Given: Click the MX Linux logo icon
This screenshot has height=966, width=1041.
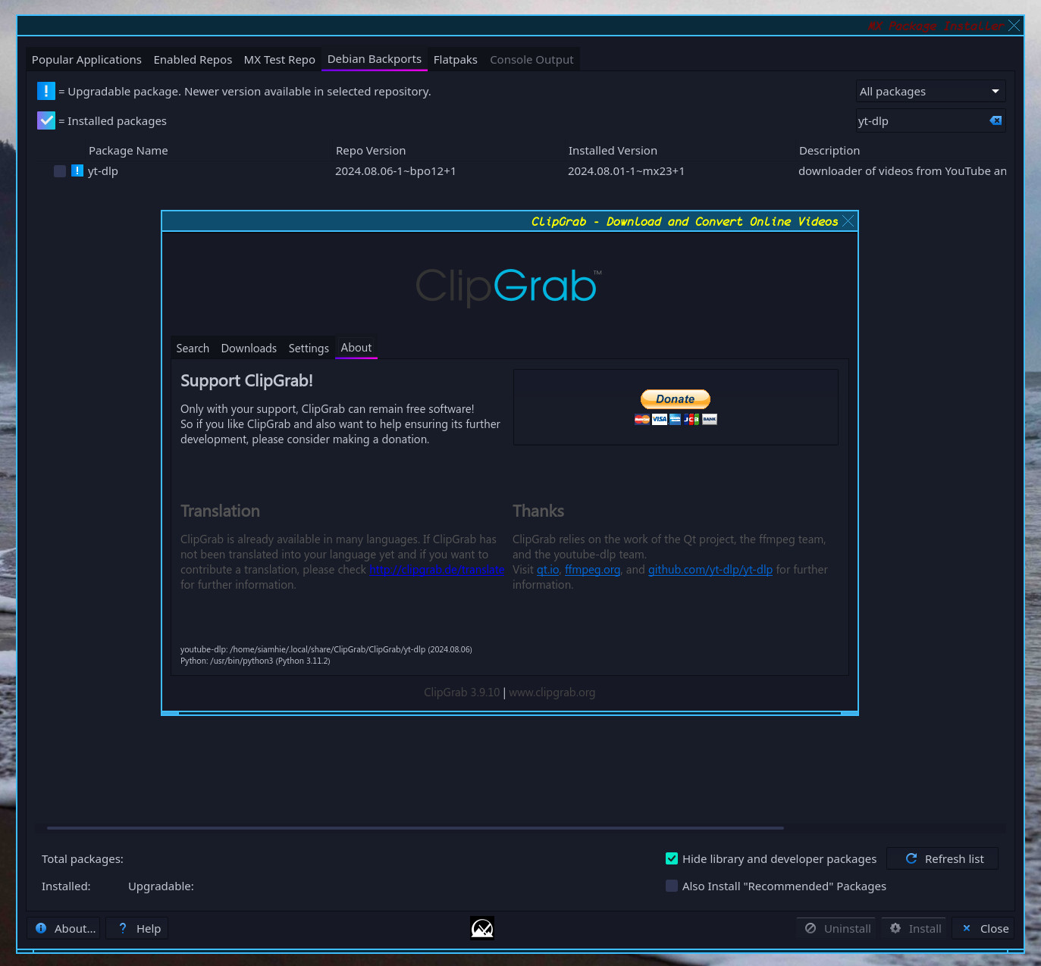Looking at the screenshot, I should [x=482, y=928].
